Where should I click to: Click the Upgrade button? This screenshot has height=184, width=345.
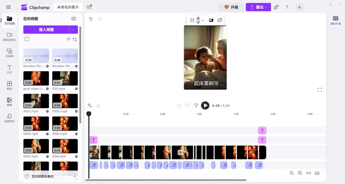tap(231, 7)
